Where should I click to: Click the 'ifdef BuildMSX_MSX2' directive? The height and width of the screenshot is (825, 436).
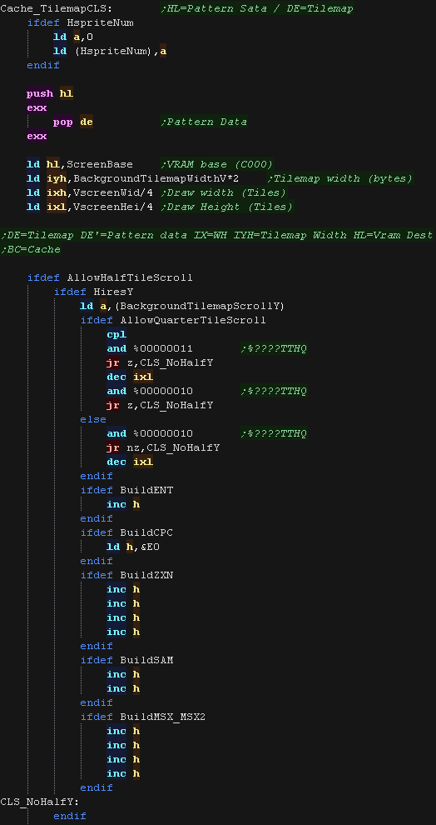[x=146, y=717]
